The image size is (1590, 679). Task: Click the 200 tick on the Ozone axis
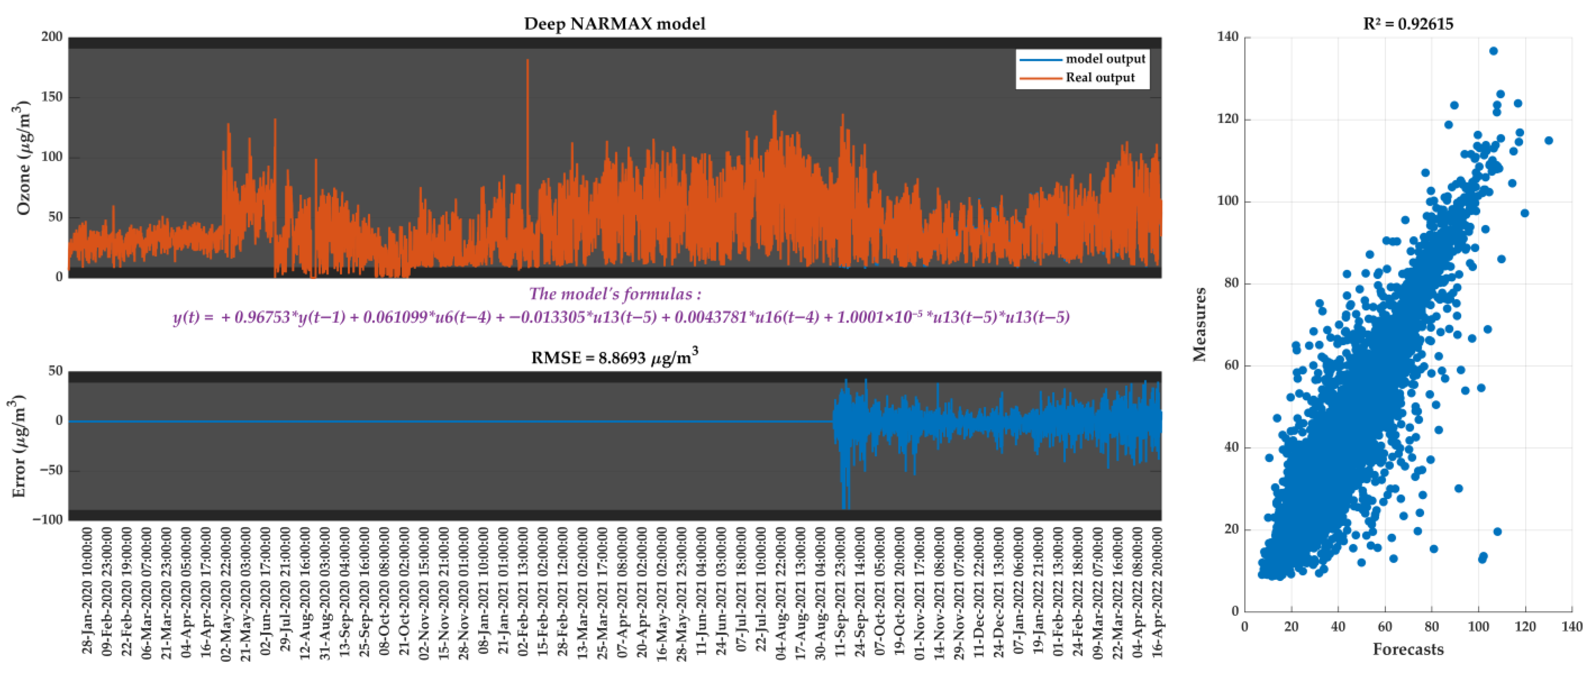click(x=52, y=36)
